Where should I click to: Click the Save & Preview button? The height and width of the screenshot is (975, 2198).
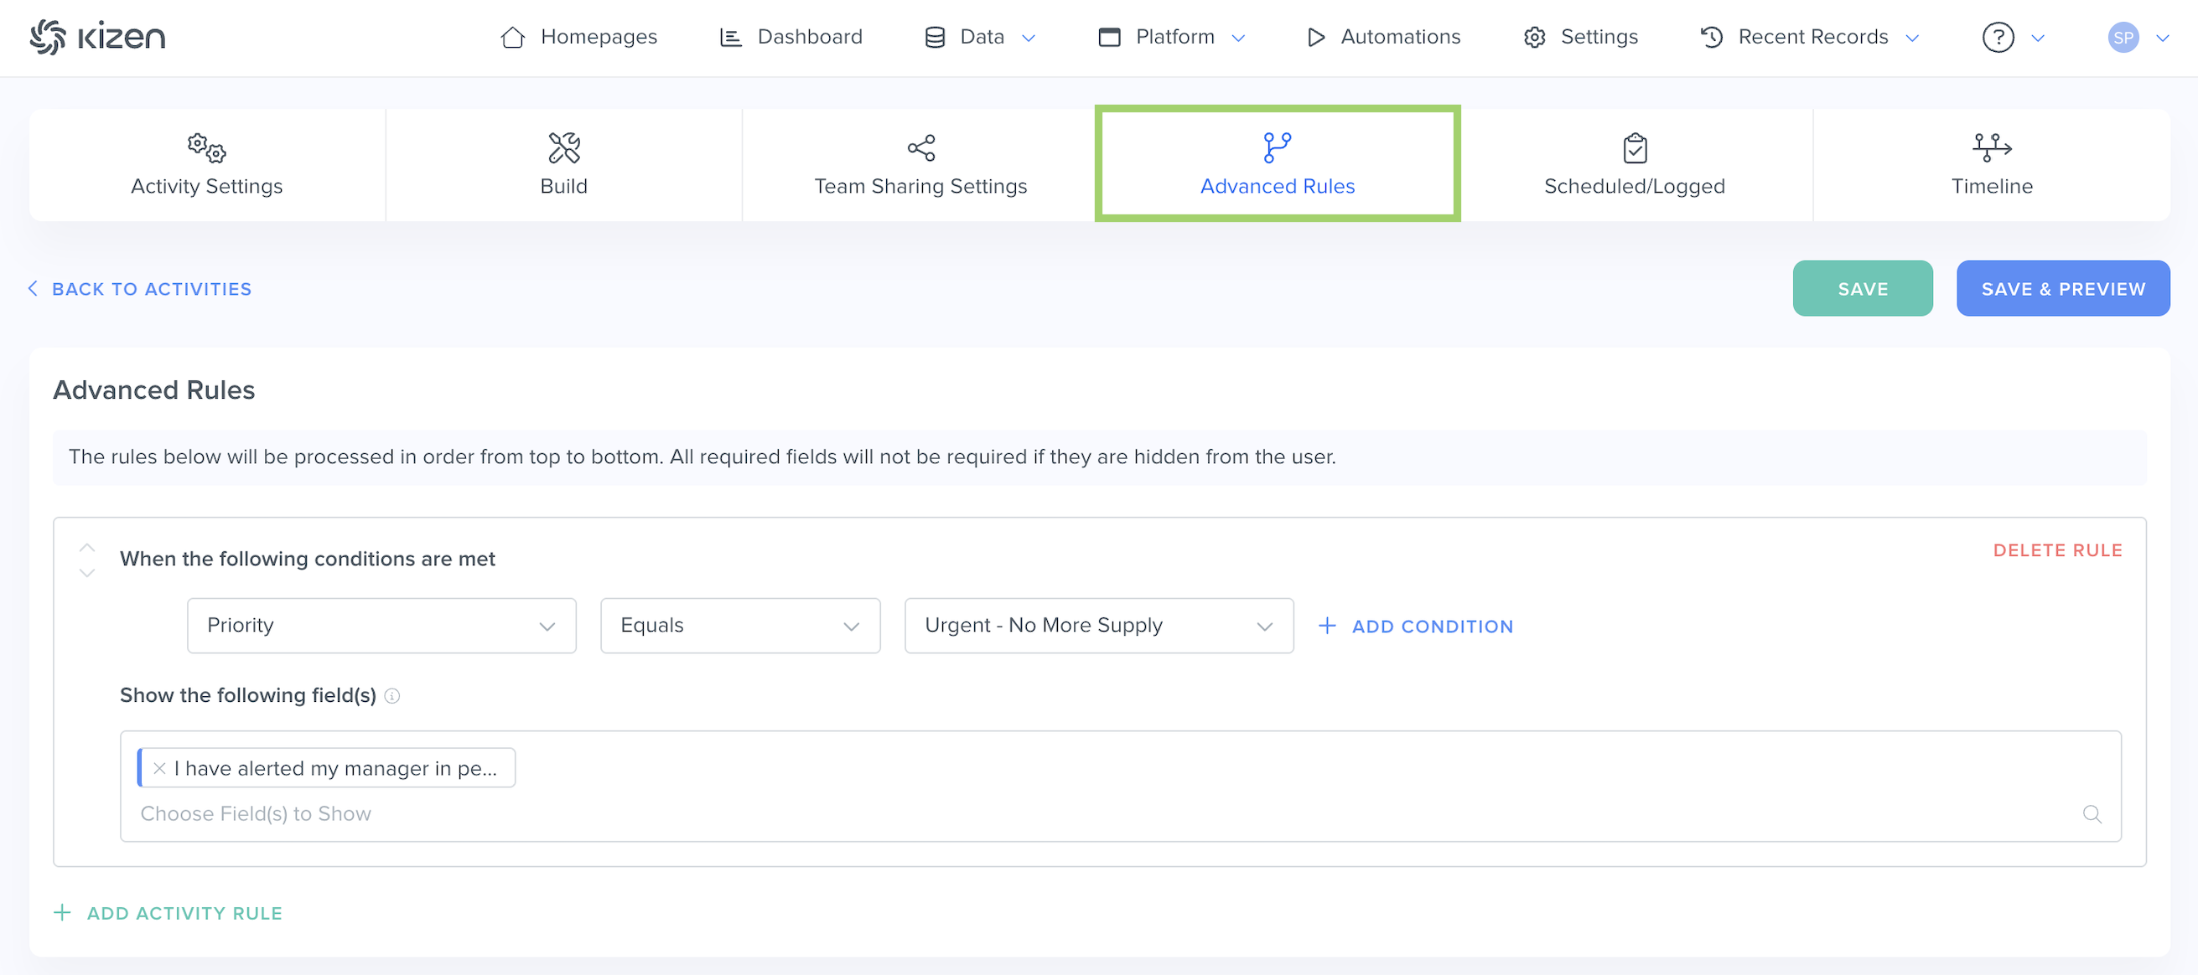pyautogui.click(x=2062, y=289)
